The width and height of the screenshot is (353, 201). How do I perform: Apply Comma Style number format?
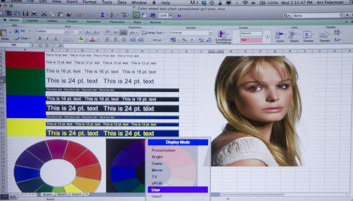click(192, 40)
